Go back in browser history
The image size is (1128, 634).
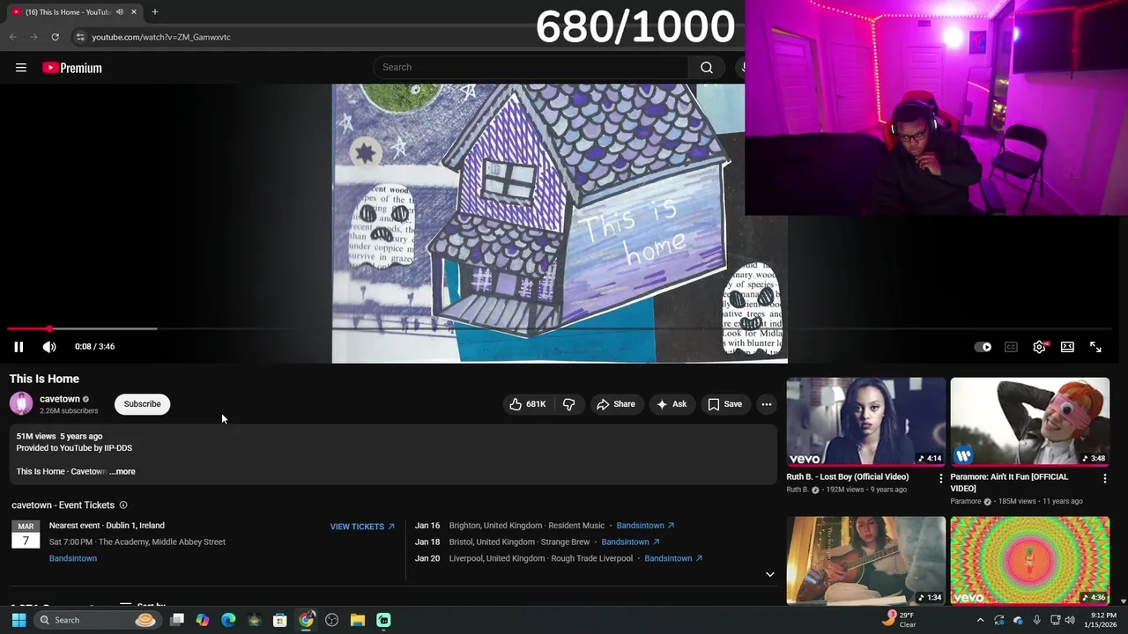coord(12,37)
